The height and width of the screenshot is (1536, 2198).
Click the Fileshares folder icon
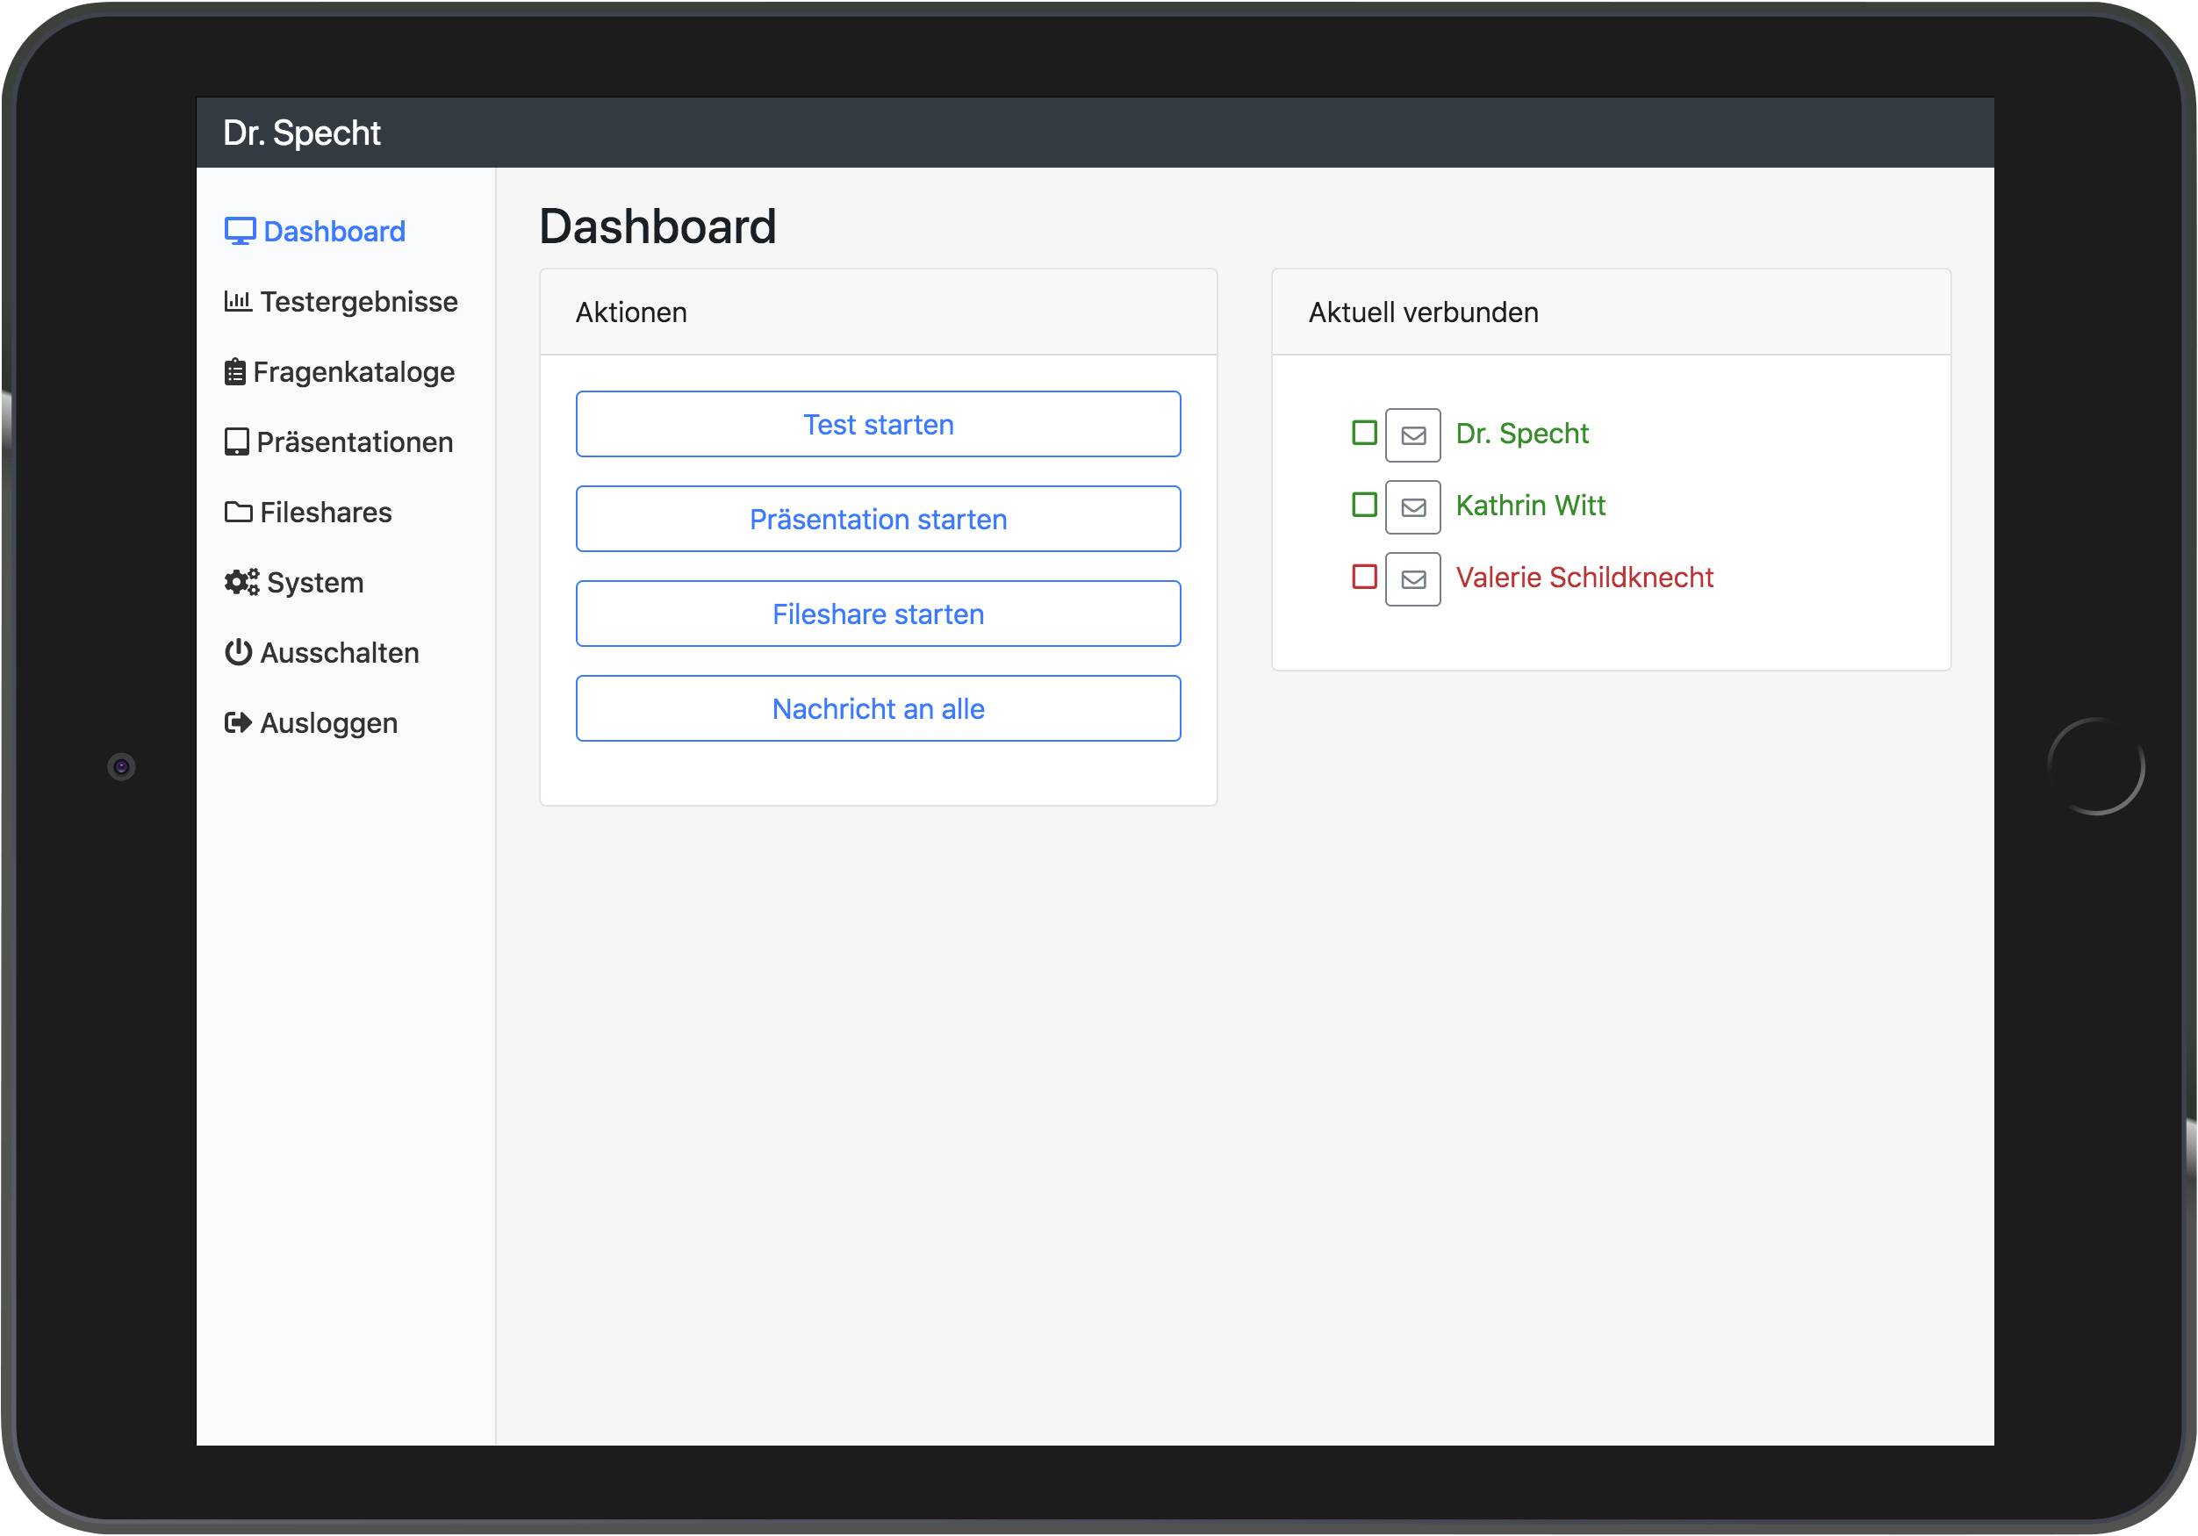[x=239, y=512]
